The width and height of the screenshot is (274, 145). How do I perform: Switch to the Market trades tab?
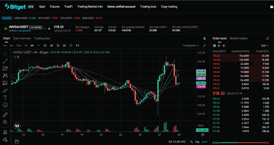click(239, 38)
